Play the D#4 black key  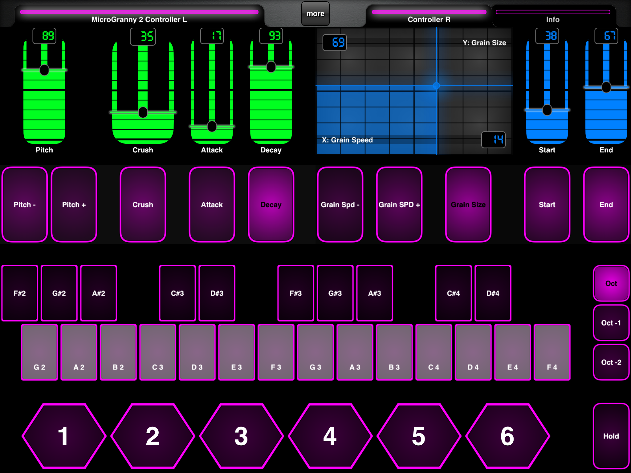click(493, 293)
